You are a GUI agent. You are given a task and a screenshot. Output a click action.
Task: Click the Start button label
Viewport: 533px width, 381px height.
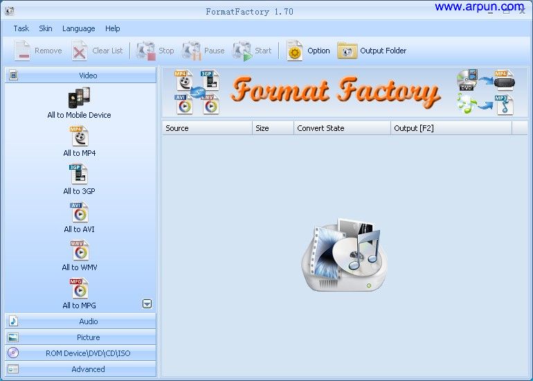pyautogui.click(x=263, y=51)
